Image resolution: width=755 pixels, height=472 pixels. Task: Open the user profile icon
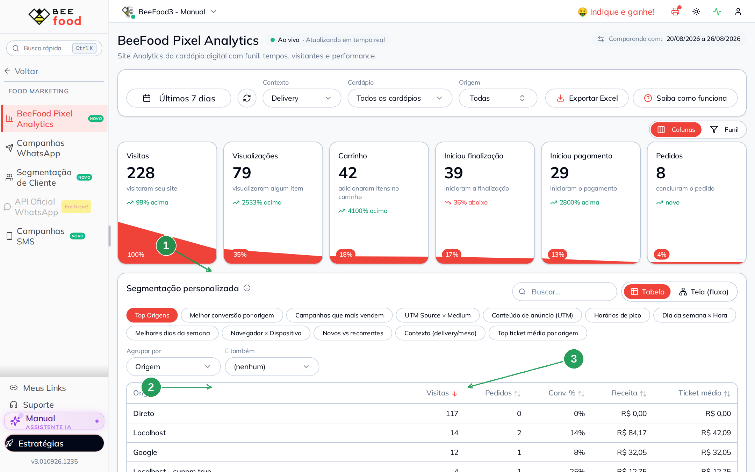tap(738, 12)
